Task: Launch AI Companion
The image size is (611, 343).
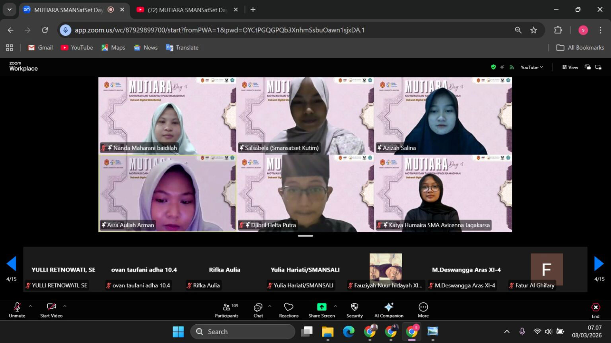Action: 388,310
